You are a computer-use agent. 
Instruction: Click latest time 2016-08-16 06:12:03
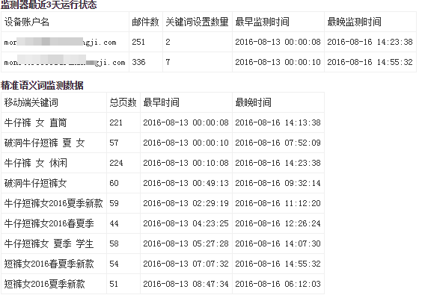point(278,284)
